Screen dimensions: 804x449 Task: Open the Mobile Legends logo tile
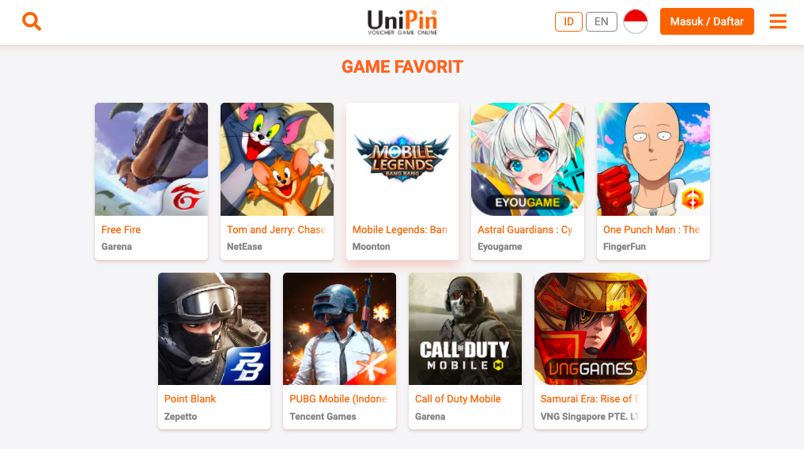click(402, 159)
